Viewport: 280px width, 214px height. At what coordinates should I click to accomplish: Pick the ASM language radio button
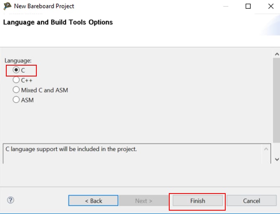(x=16, y=100)
